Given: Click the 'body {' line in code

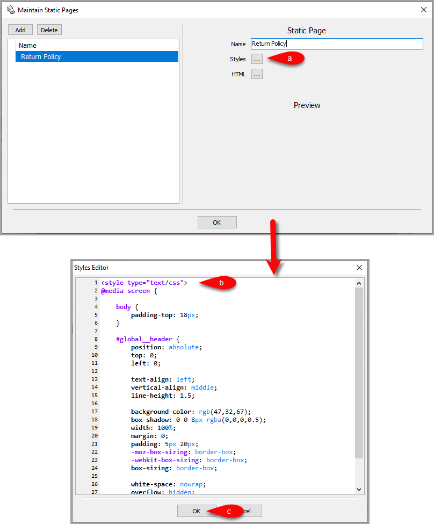Looking at the screenshot, I should coord(127,307).
